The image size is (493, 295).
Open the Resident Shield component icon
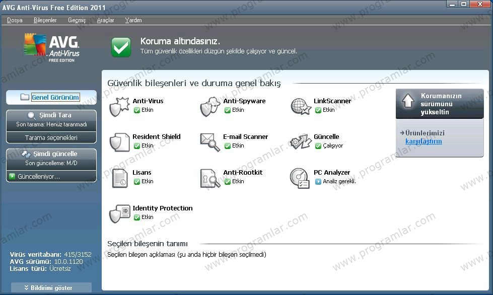pyautogui.click(x=119, y=142)
